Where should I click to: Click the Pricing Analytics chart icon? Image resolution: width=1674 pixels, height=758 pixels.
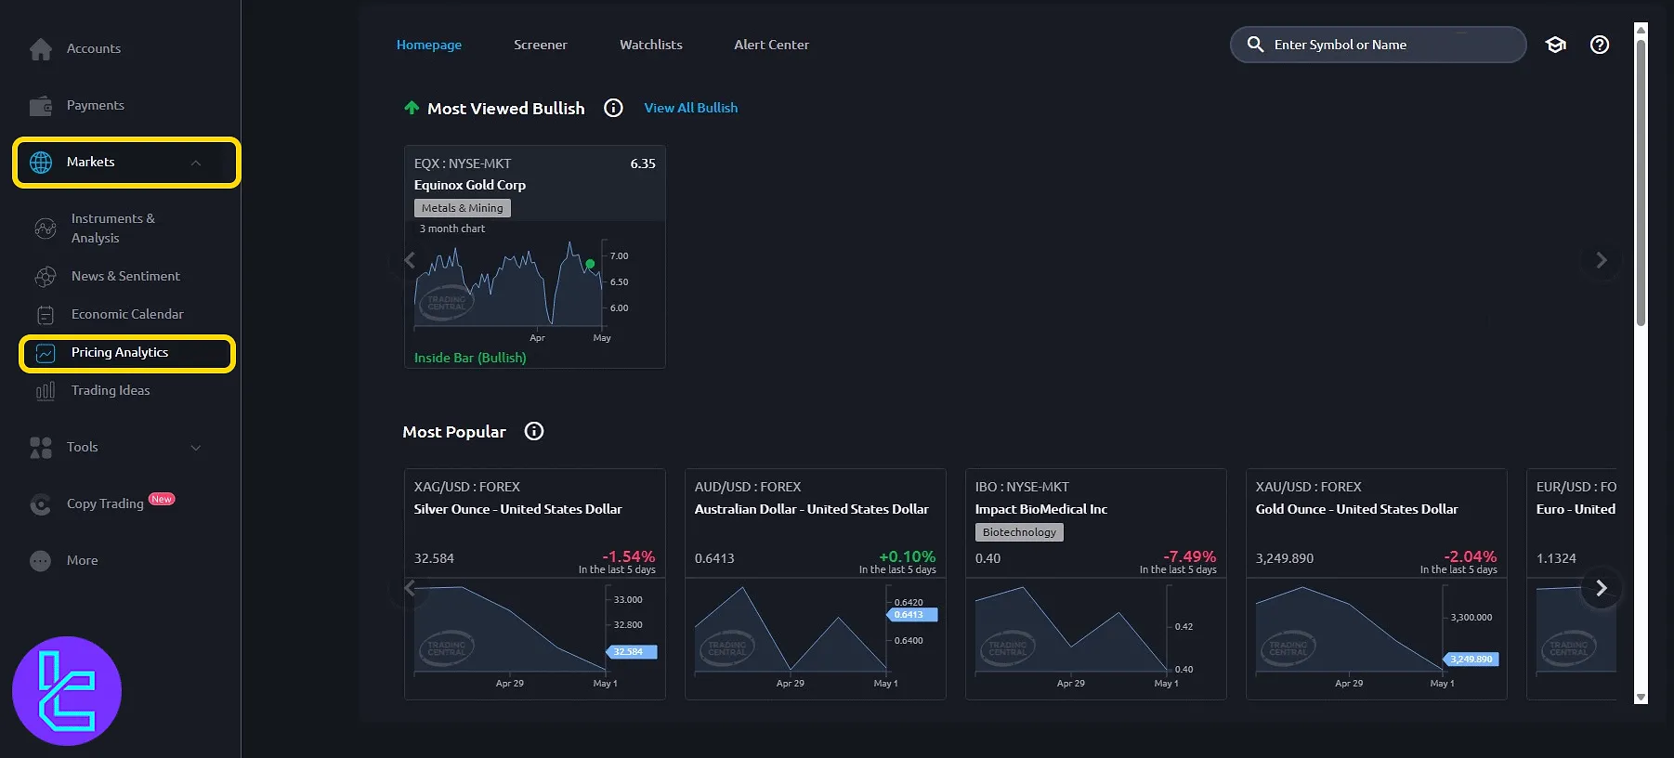click(46, 353)
